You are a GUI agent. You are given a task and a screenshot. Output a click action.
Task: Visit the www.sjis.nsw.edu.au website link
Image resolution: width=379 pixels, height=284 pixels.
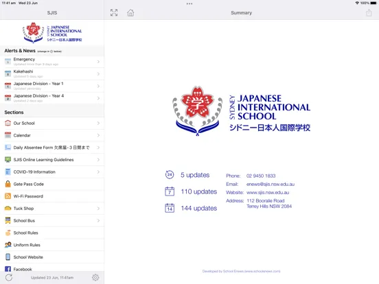268,193
